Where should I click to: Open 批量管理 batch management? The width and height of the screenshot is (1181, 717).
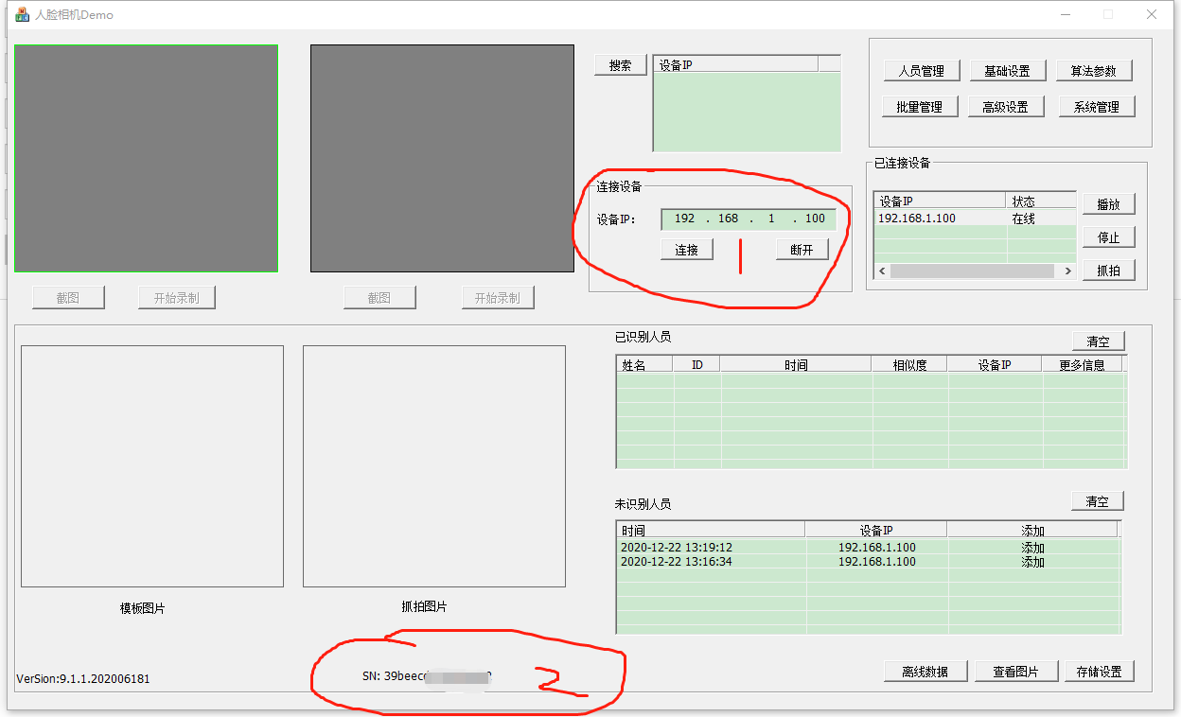[919, 107]
